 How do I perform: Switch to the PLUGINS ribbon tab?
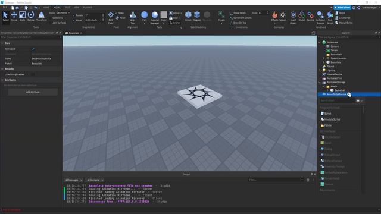coord(88,8)
